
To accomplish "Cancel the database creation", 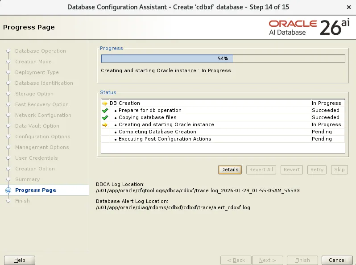I will [x=337, y=260].
